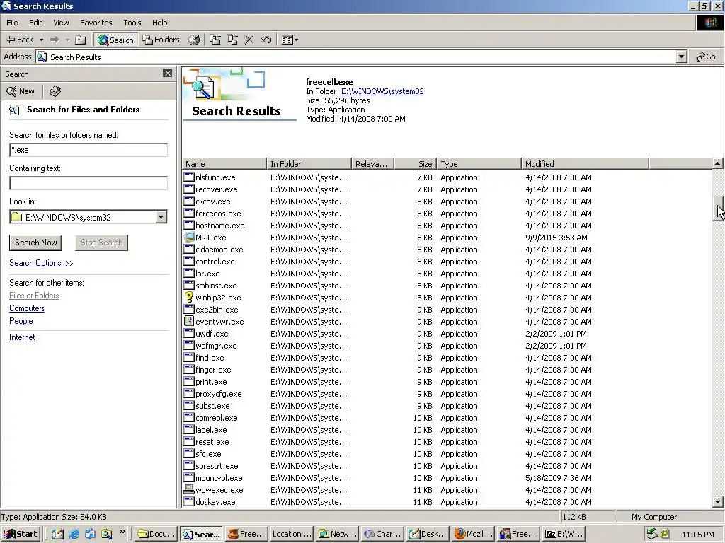Expand the Look in dropdown
This screenshot has width=725, height=543.
pyautogui.click(x=161, y=217)
